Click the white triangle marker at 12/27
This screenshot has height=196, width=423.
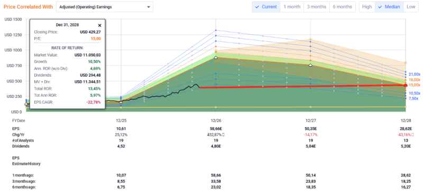pos(310,65)
